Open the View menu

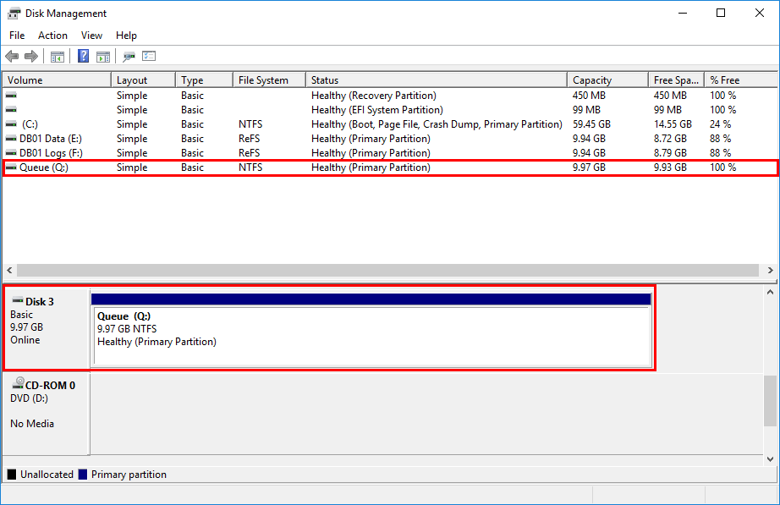coord(91,35)
